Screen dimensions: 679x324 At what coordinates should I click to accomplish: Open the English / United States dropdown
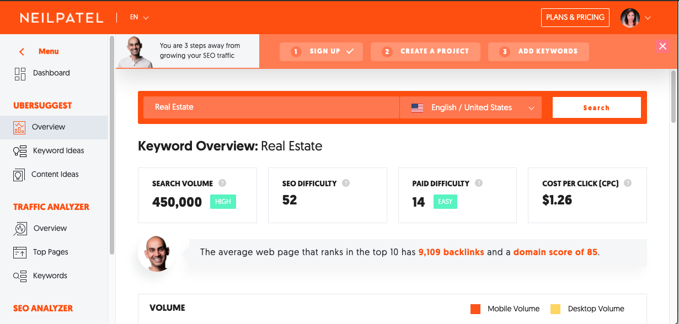pos(471,108)
